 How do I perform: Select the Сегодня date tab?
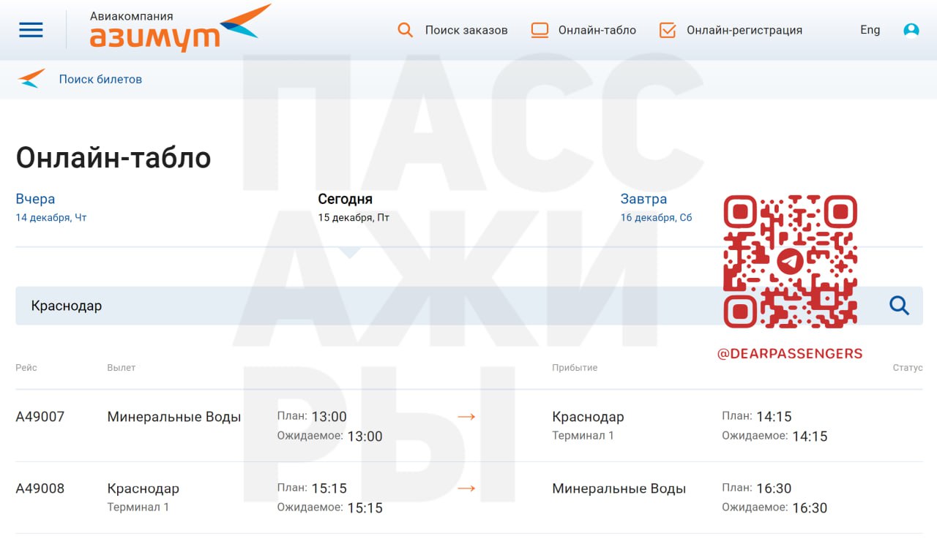click(345, 199)
